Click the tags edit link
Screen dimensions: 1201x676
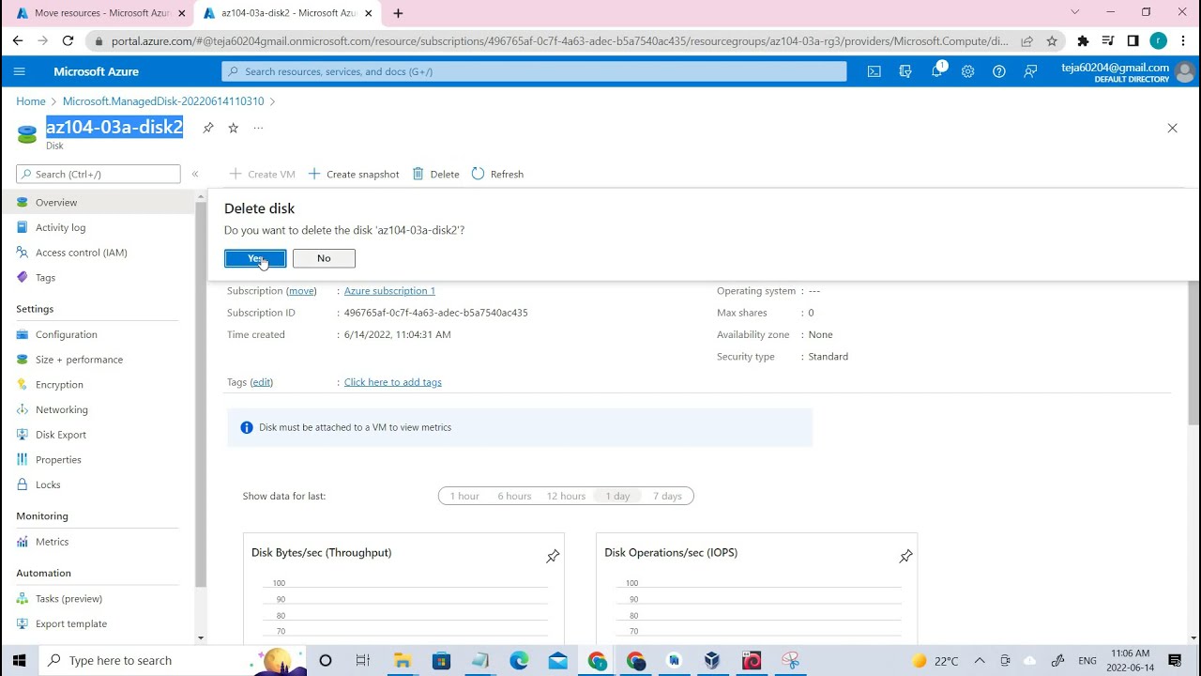(x=262, y=382)
